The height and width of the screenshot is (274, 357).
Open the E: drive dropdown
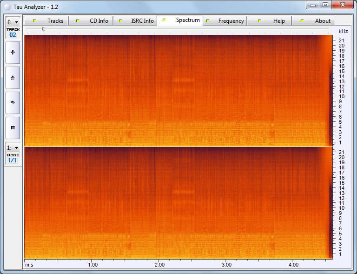coord(13,22)
